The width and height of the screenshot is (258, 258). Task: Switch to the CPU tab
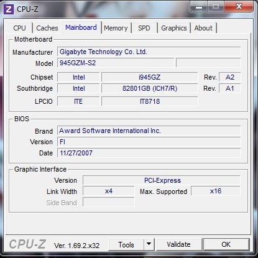20,28
